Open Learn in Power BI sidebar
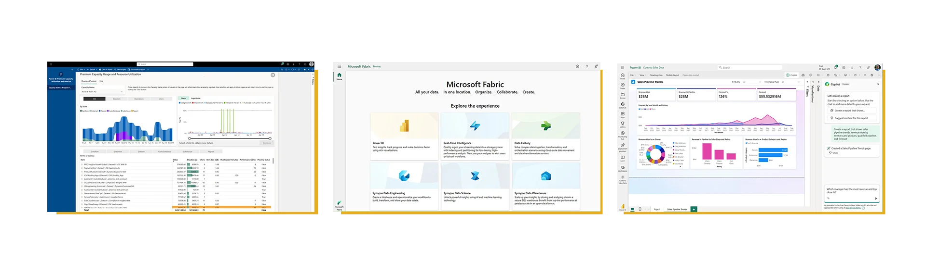This screenshot has height=275, width=926. [x=623, y=158]
